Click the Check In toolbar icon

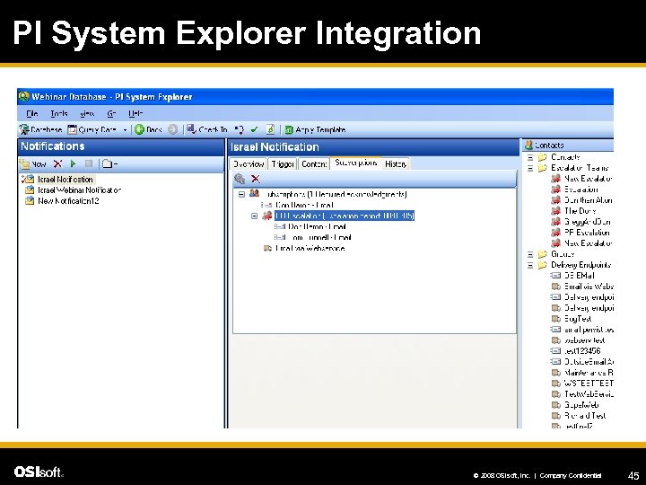point(191,129)
